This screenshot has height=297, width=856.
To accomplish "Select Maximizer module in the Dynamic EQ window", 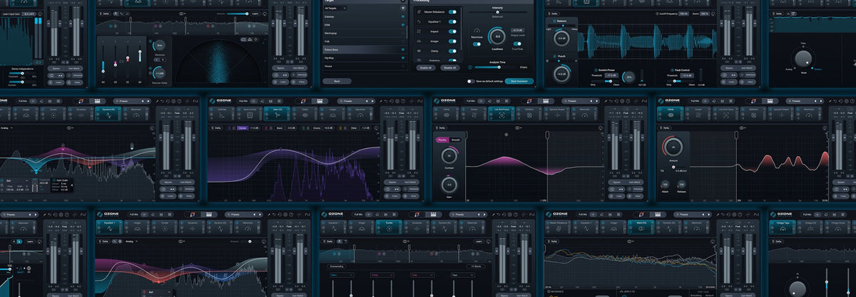I will tap(136, 114).
